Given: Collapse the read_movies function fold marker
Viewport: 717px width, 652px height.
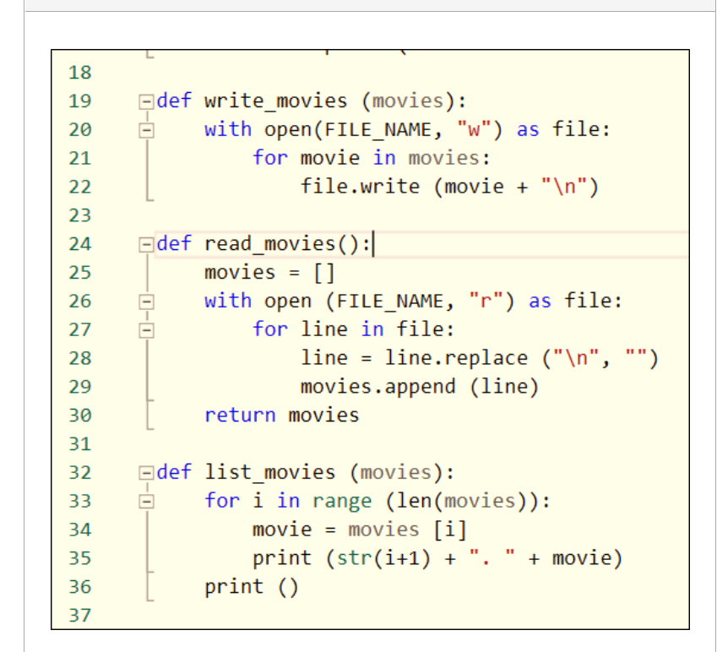Looking at the screenshot, I should click(x=145, y=243).
